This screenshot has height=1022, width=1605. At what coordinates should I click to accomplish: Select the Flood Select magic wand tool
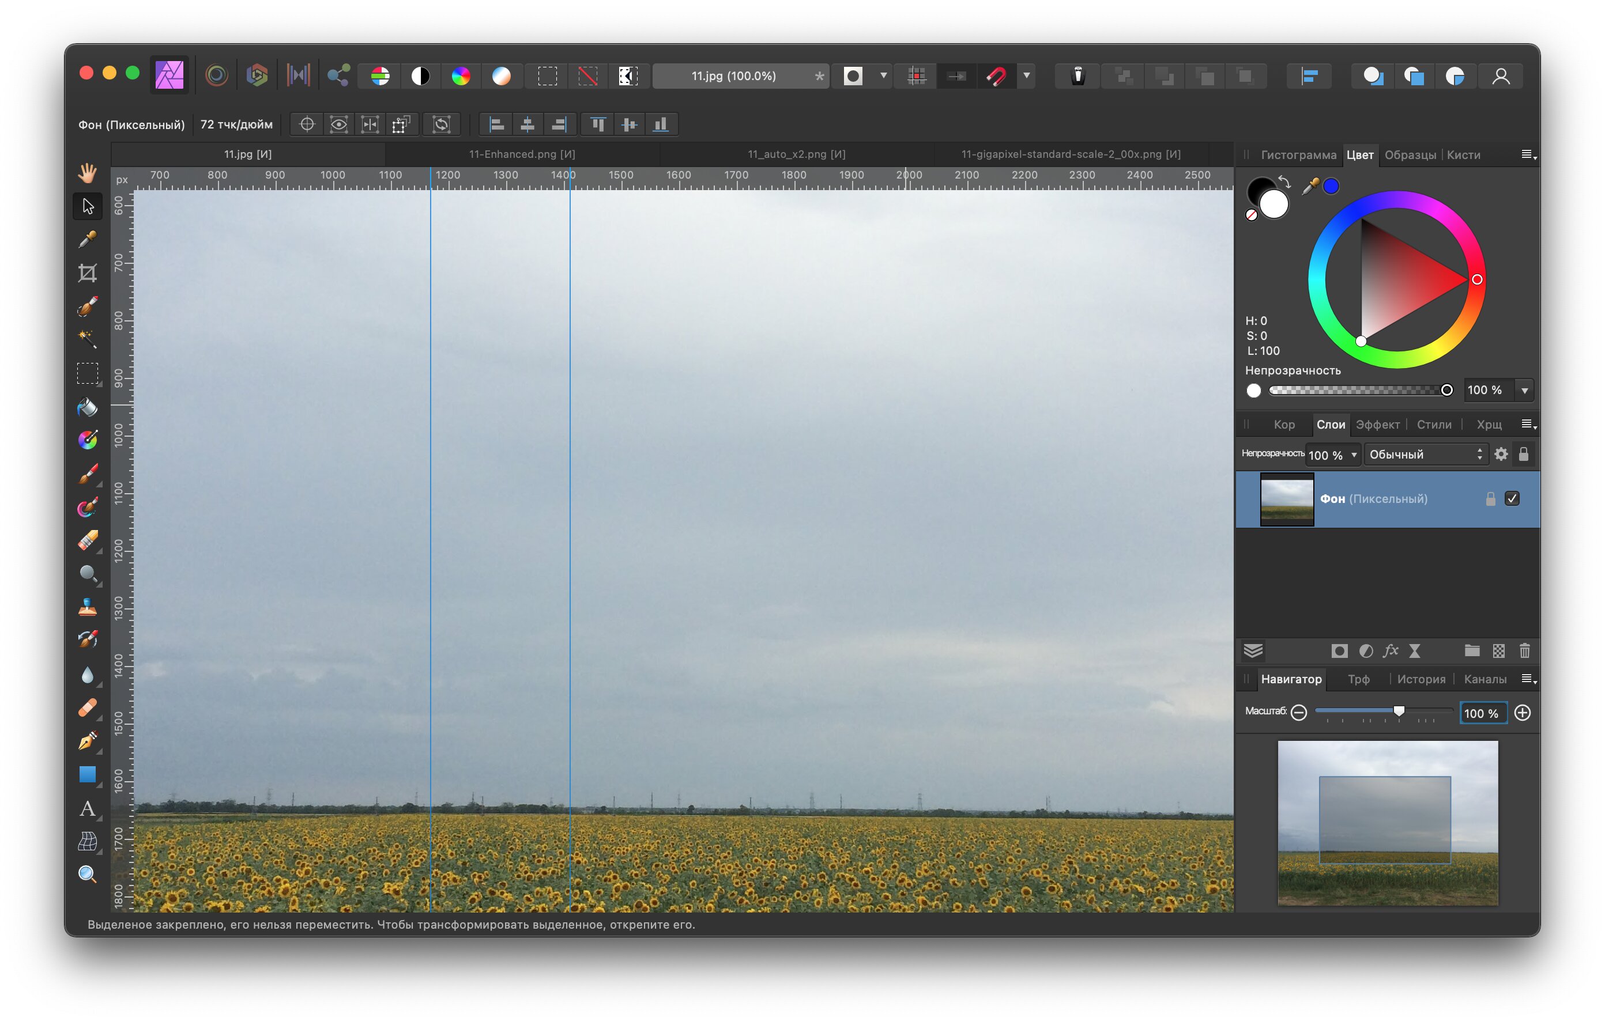(87, 339)
